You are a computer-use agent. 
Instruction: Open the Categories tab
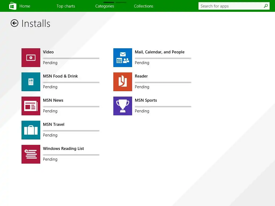105,6
